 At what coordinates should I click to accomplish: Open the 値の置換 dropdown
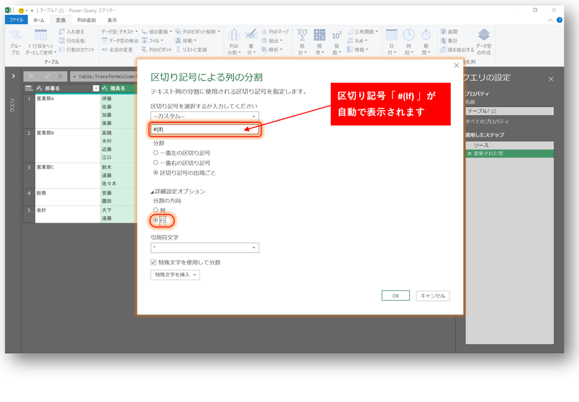(156, 31)
